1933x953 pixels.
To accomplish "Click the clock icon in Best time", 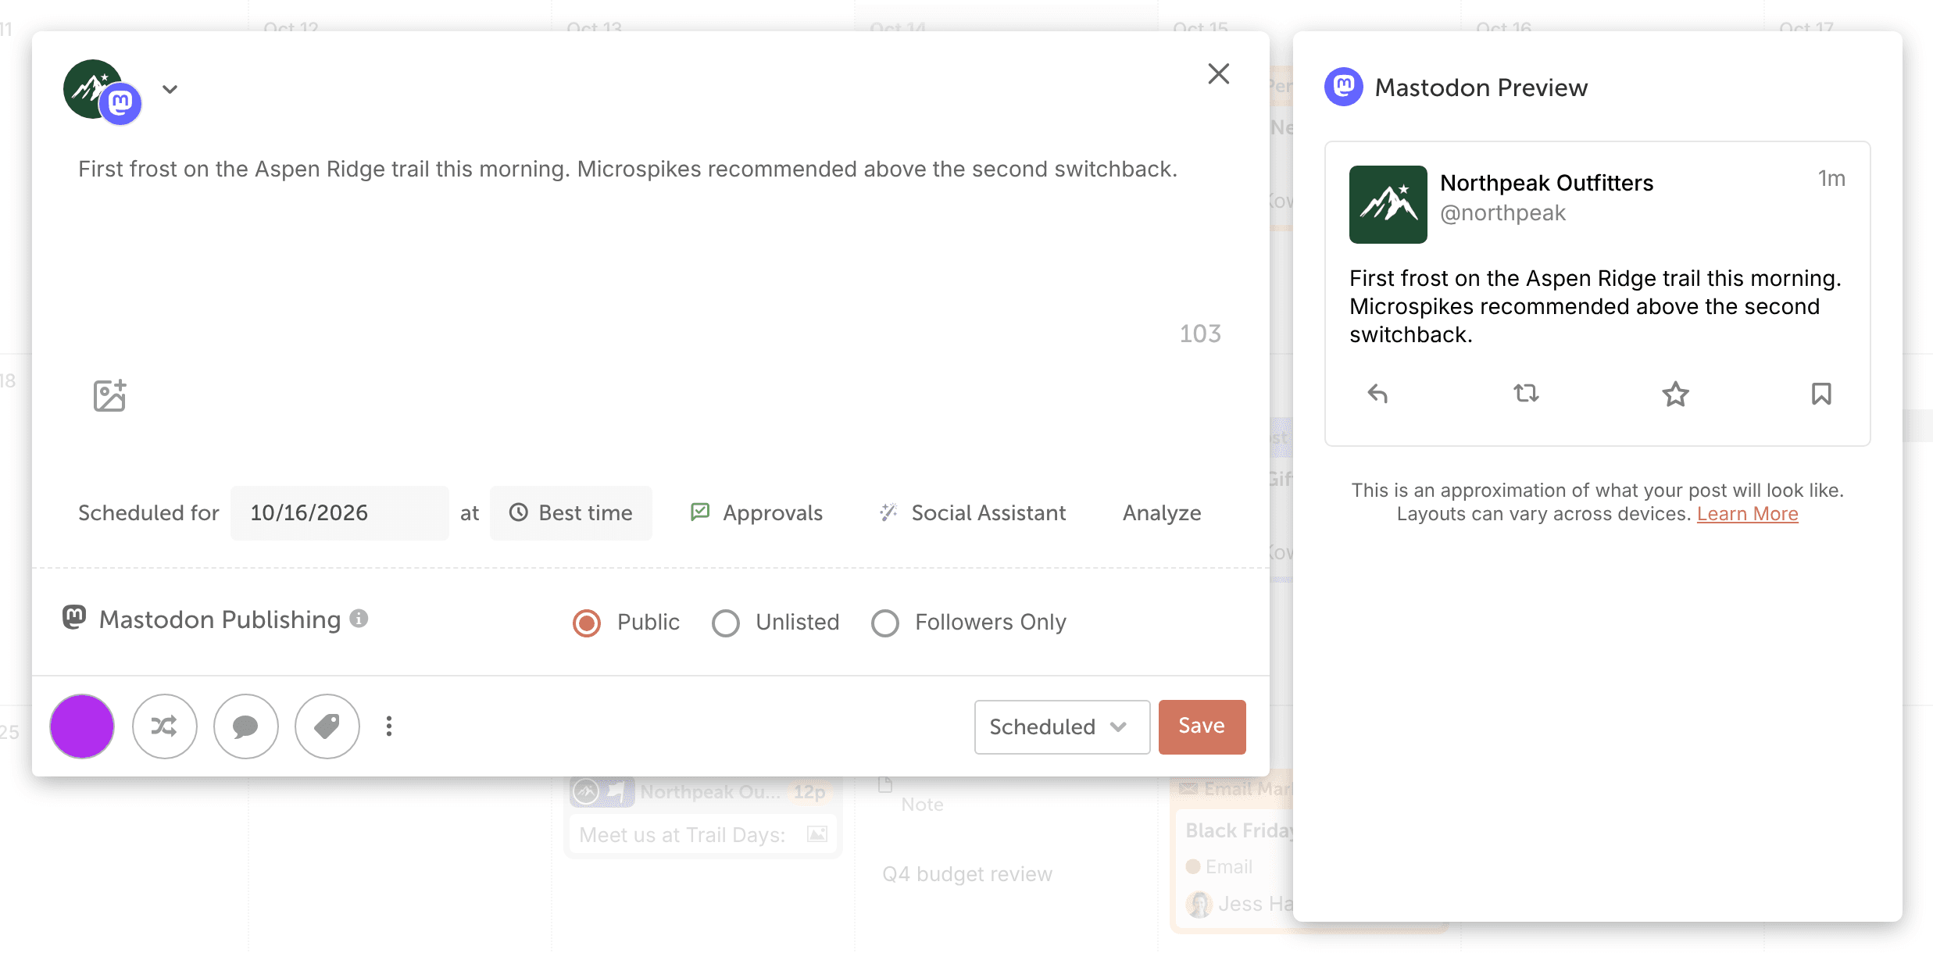I will coord(518,512).
